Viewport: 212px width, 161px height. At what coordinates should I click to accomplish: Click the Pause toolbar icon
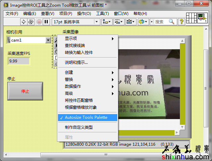(x=46, y=22)
